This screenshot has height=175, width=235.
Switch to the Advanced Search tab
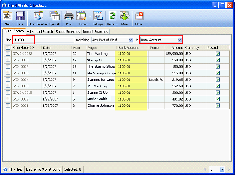coord(40,32)
